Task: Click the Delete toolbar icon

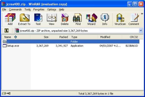Action: 65,19
